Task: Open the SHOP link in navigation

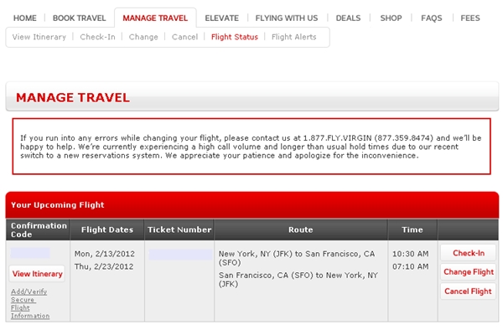Action: (x=391, y=18)
